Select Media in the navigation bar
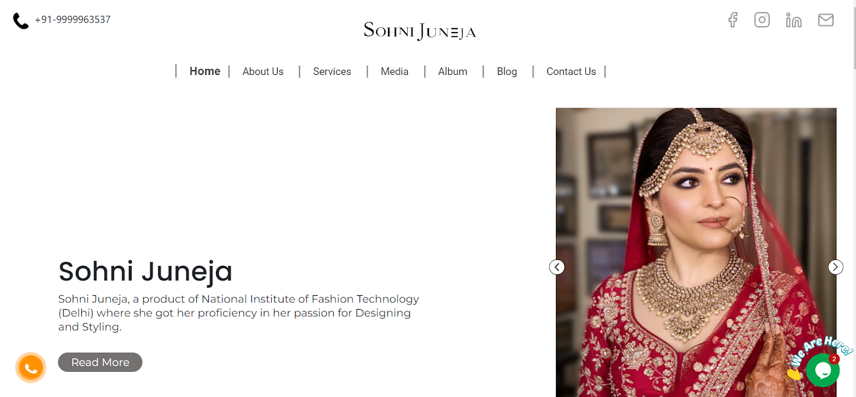Image resolution: width=856 pixels, height=397 pixels. click(x=394, y=71)
